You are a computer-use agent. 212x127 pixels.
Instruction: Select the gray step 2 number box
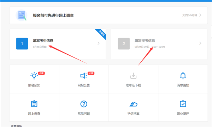point(124,44)
